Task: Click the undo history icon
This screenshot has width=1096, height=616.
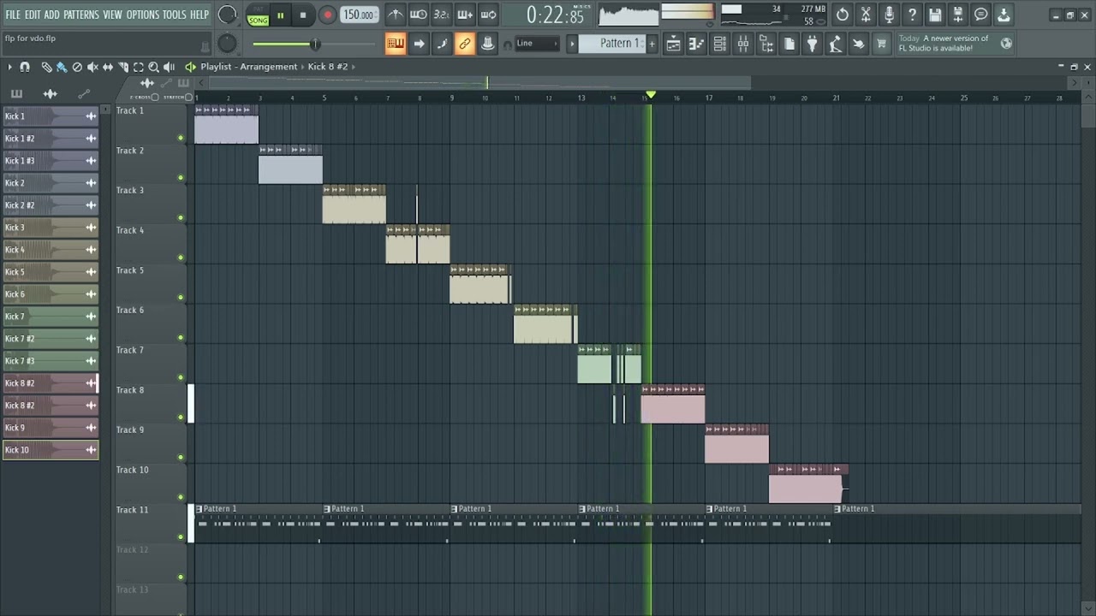Action: tap(843, 15)
